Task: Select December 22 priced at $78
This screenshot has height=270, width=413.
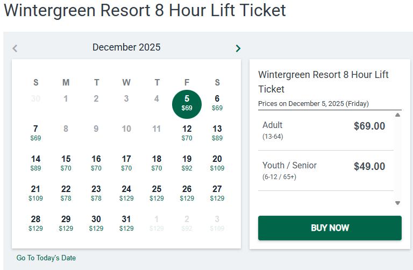Action: click(x=66, y=193)
